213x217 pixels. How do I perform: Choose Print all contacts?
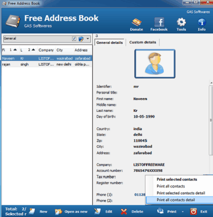pos(171,186)
